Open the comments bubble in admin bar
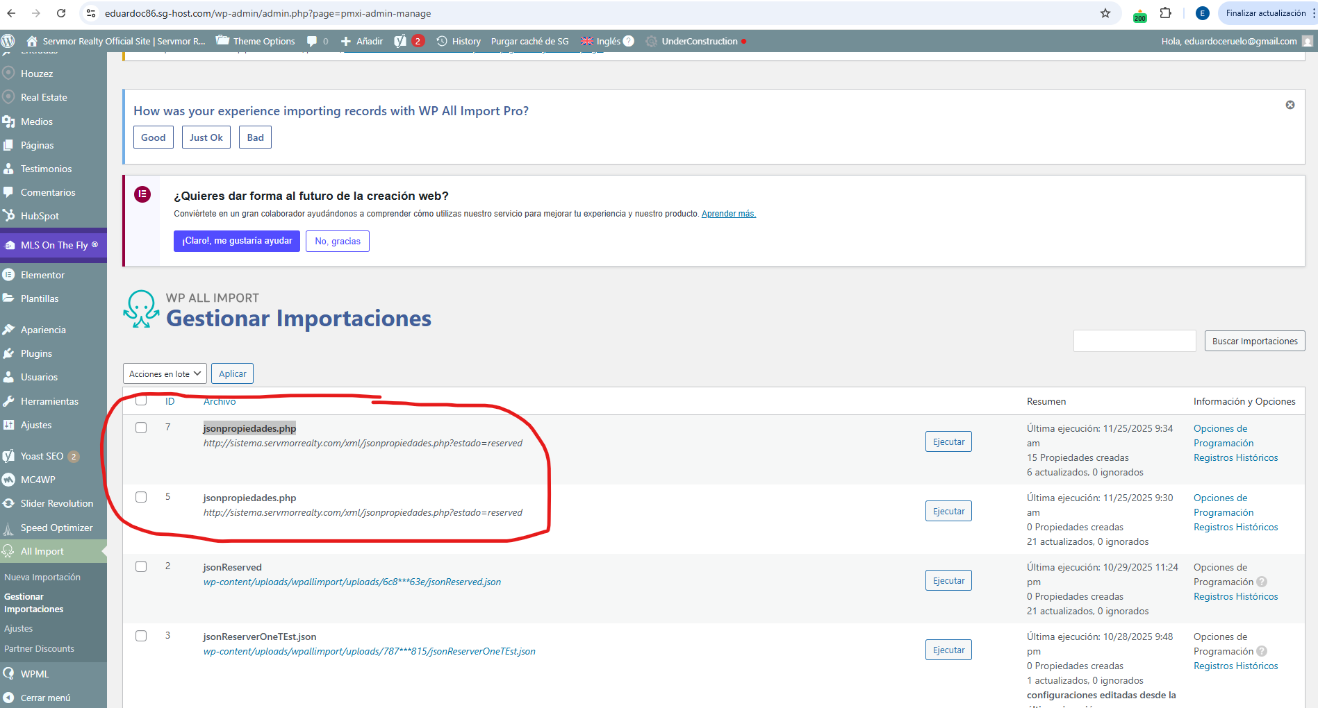Viewport: 1318px width, 708px height. [x=318, y=41]
